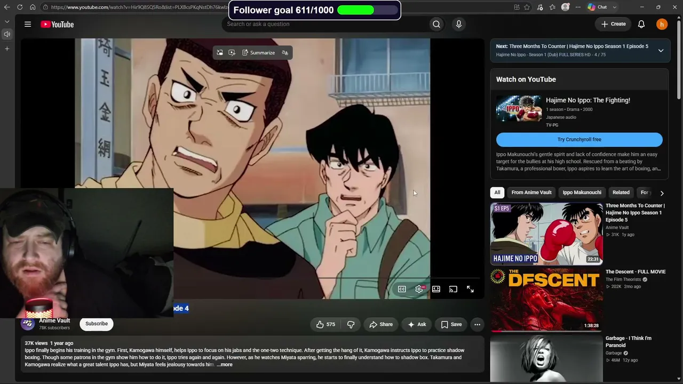Viewport: 683px width, 384px height.
Task: Add a new sidebar item with plus
Action: pyautogui.click(x=7, y=49)
